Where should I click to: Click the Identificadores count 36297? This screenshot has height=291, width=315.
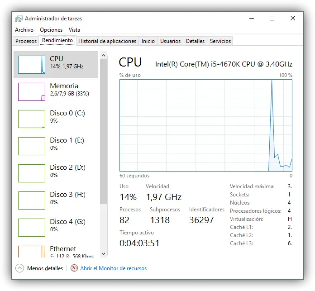click(x=201, y=220)
